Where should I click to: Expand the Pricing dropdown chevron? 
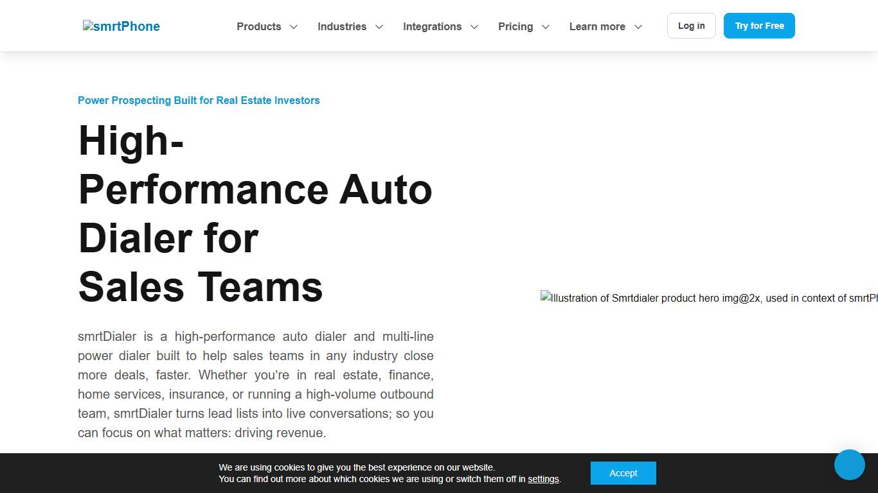(x=545, y=27)
